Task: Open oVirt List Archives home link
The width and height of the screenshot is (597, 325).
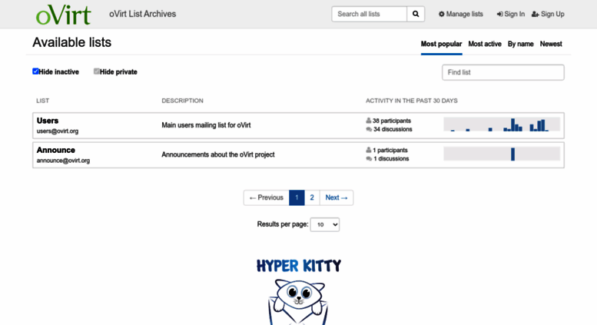Action: point(142,14)
